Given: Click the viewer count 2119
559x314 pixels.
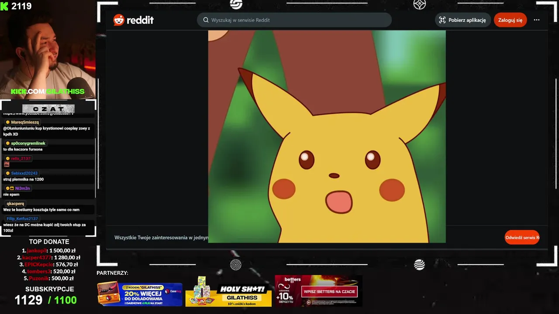Looking at the screenshot, I should click(x=21, y=6).
